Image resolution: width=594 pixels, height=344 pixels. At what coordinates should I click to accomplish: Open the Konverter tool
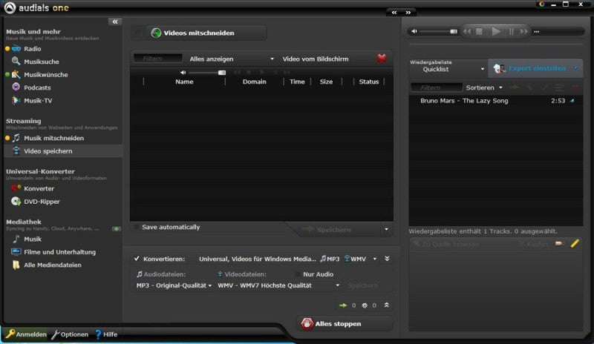pyautogui.click(x=39, y=188)
